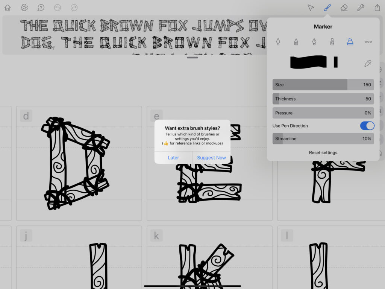Collapse the preview text drag handle
This screenshot has width=385, height=289.
[x=192, y=58]
